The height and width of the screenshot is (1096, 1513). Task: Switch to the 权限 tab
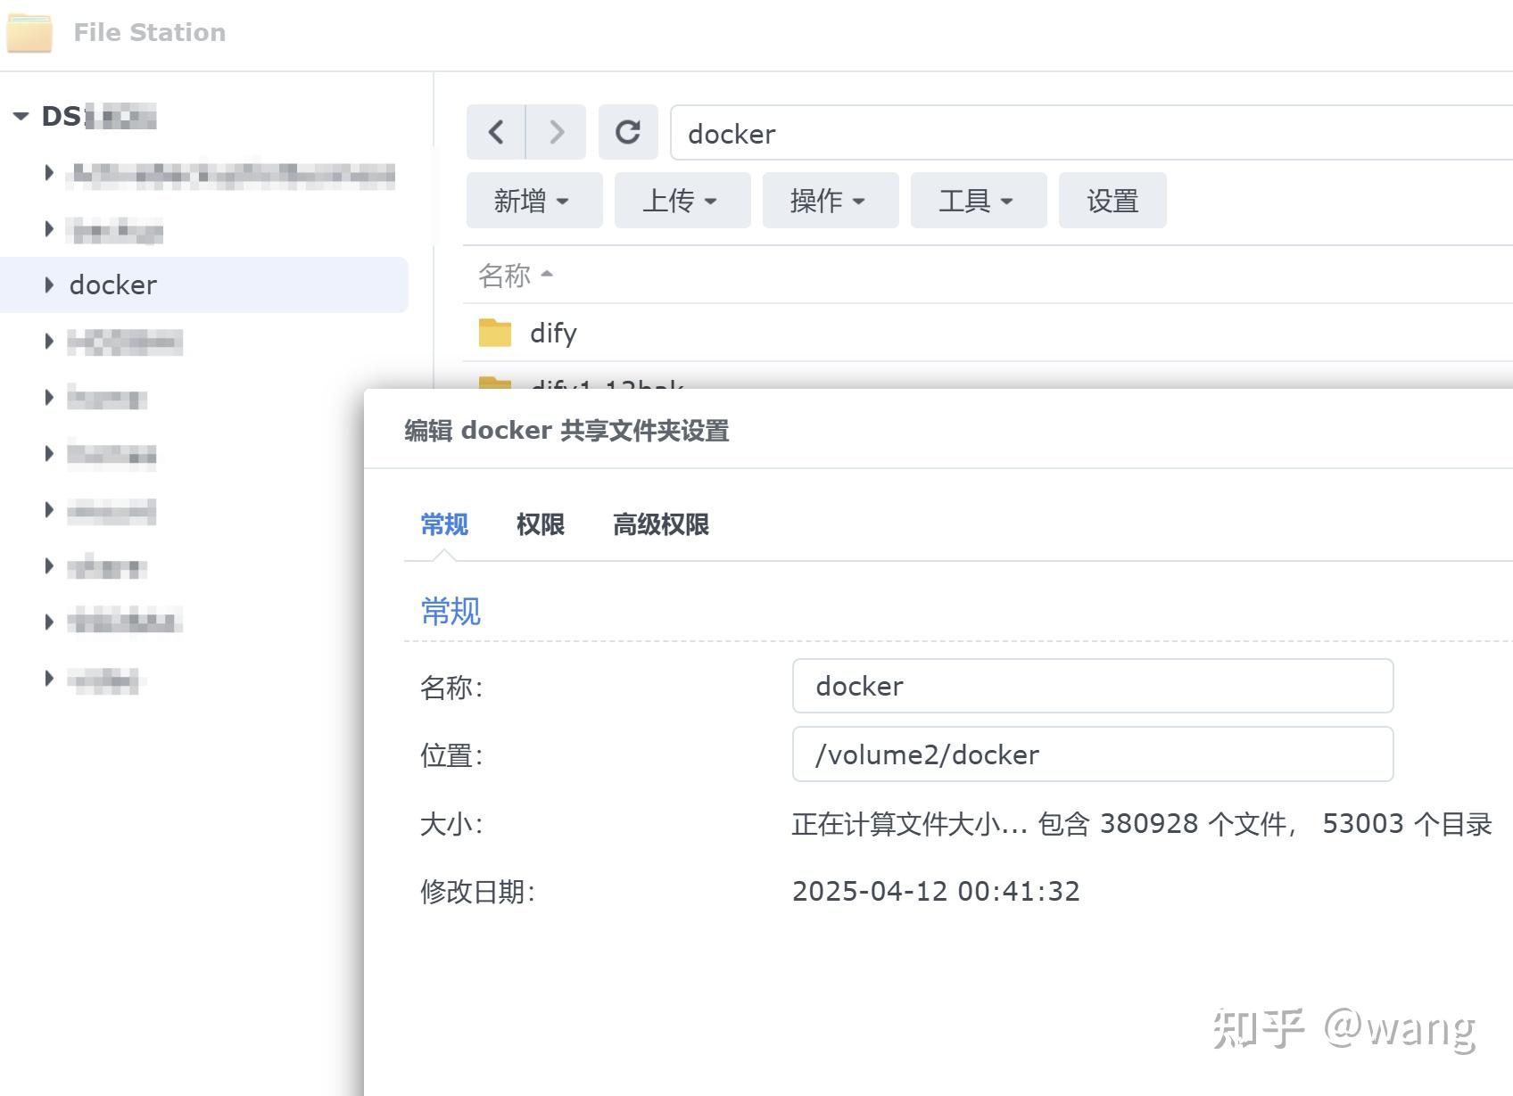[x=540, y=524]
